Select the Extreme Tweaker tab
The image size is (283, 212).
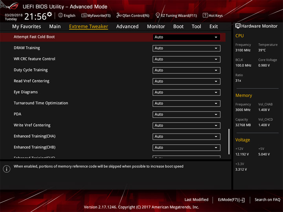pyautogui.click(x=88, y=27)
